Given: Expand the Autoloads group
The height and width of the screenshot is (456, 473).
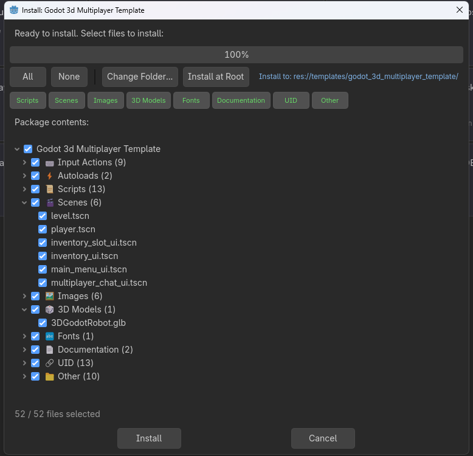Looking at the screenshot, I should [x=24, y=176].
